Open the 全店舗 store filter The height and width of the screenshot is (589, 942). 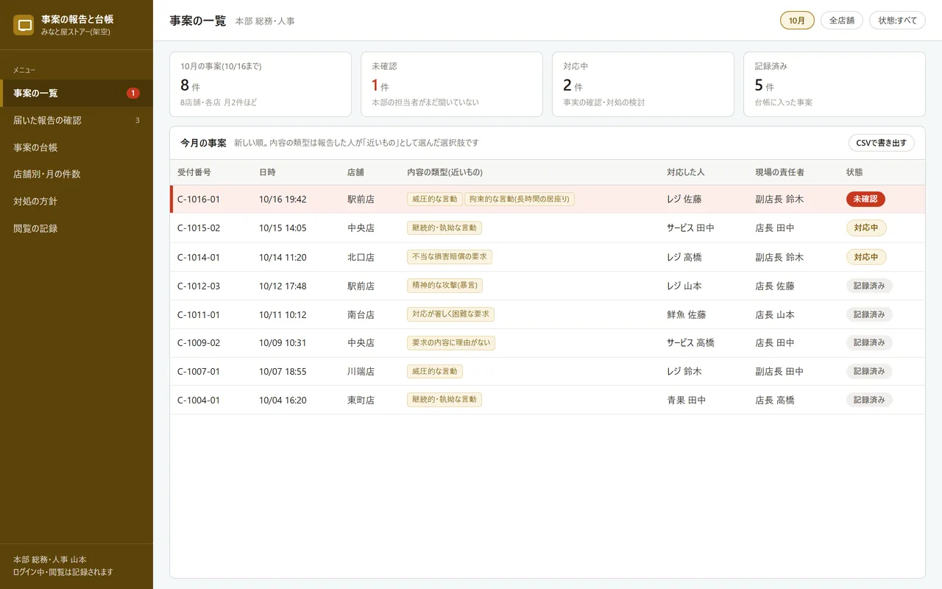point(842,21)
